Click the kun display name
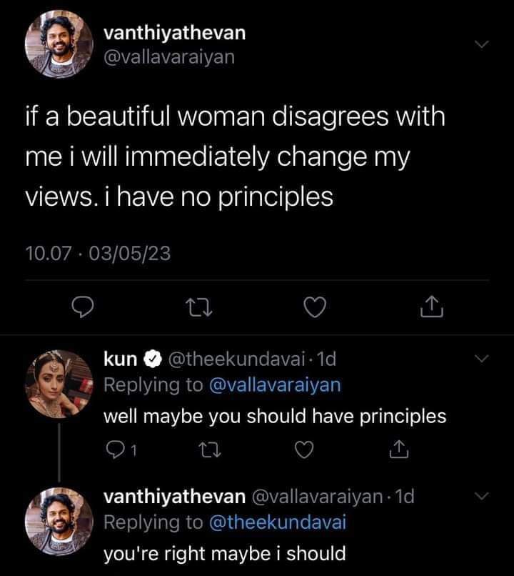This screenshot has height=576, width=514. tap(120, 358)
